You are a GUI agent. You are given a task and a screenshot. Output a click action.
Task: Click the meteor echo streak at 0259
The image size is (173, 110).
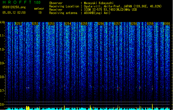click(x=152, y=87)
